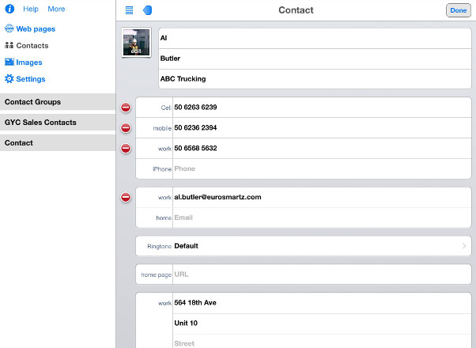Open the More menu
The height and width of the screenshot is (348, 476).
point(56,9)
